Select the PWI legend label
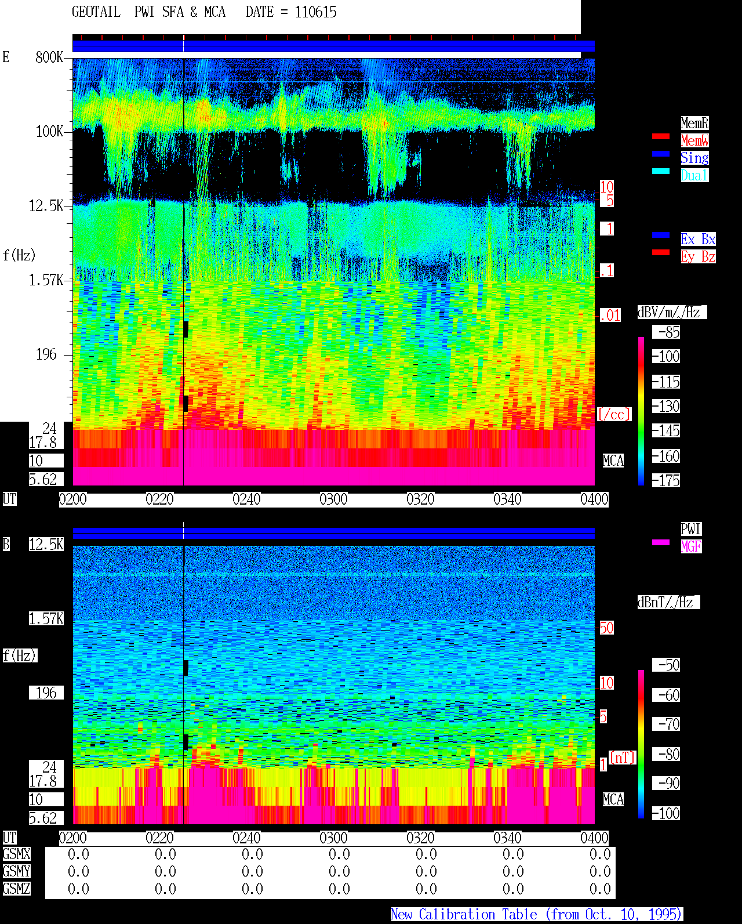 691,529
